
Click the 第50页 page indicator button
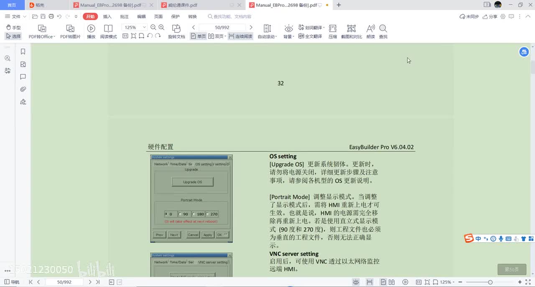(x=512, y=269)
